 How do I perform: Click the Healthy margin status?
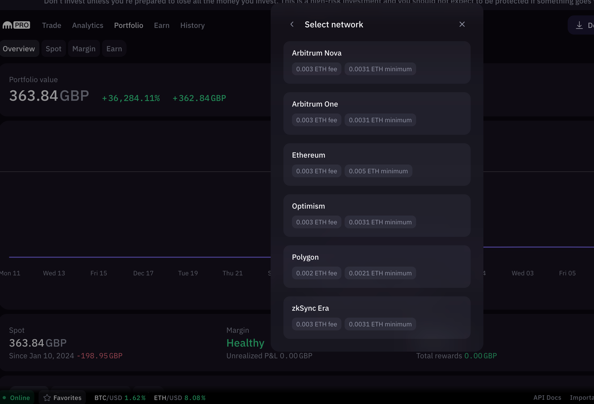[x=245, y=343]
